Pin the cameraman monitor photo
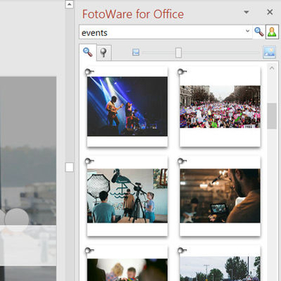281x281 pixels. pos(182,161)
